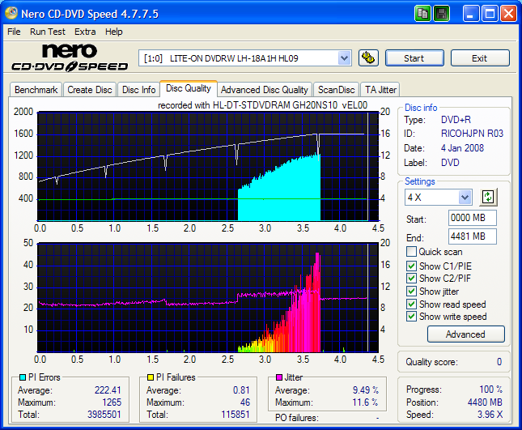Open the 4 X speed dropdown
Screen dimensions: 522x430
[x=465, y=198]
